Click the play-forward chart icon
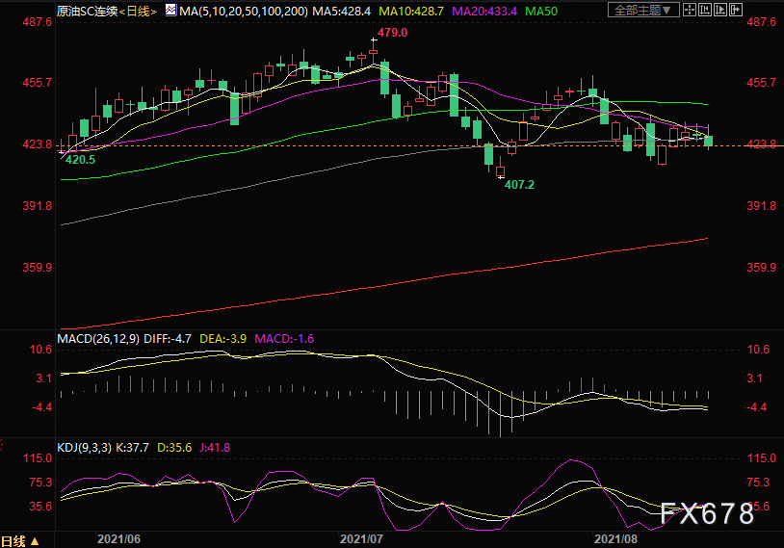Screen dimensions: 784x548 [x=720, y=10]
